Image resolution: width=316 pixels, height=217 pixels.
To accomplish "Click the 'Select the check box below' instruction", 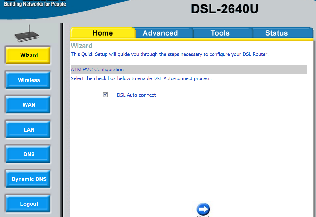I will [141, 79].
